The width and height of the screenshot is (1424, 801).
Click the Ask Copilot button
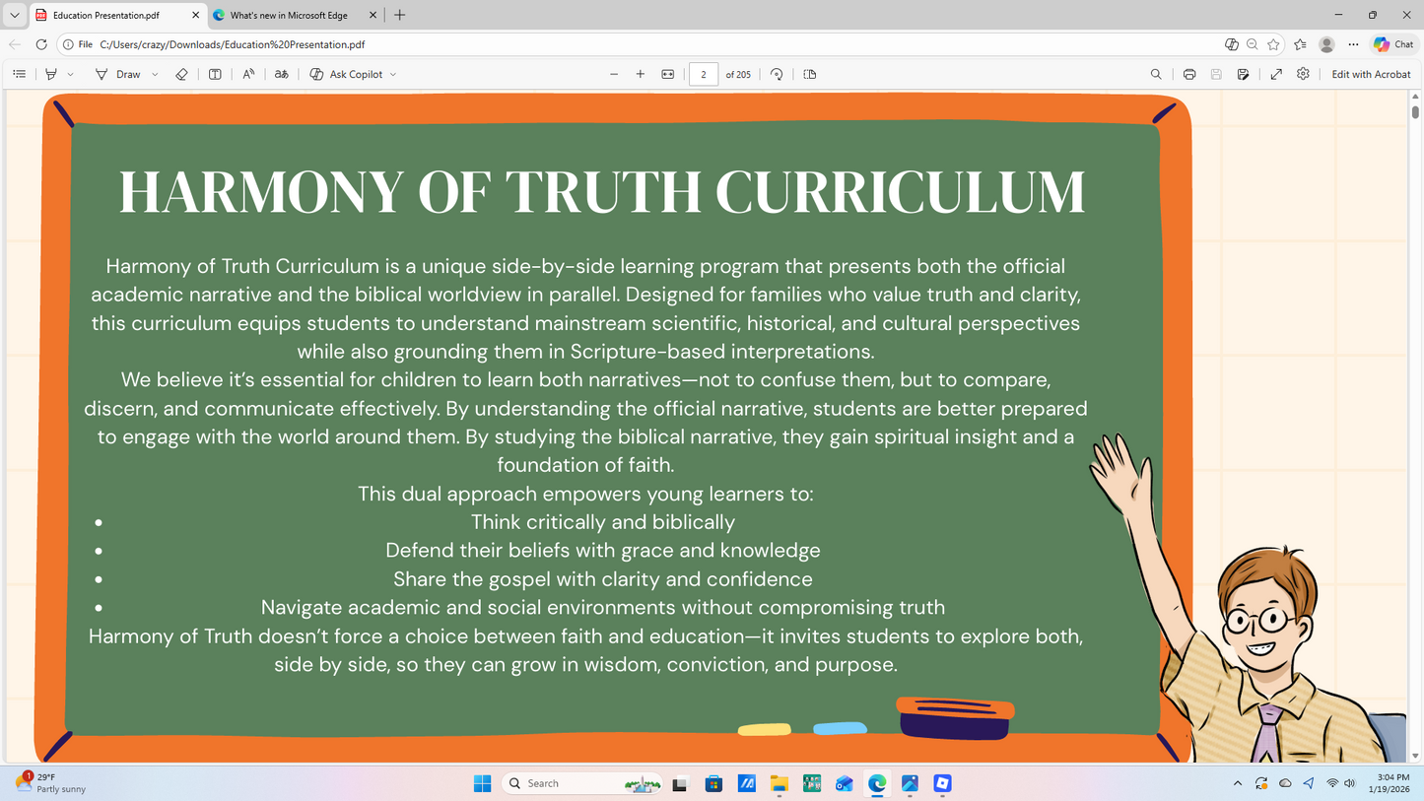(346, 74)
